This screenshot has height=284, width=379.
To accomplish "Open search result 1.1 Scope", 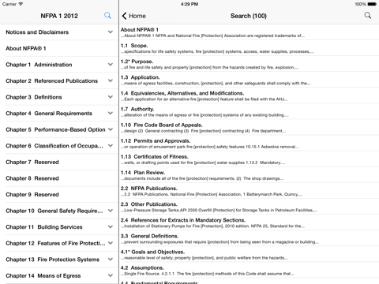I will click(249, 48).
